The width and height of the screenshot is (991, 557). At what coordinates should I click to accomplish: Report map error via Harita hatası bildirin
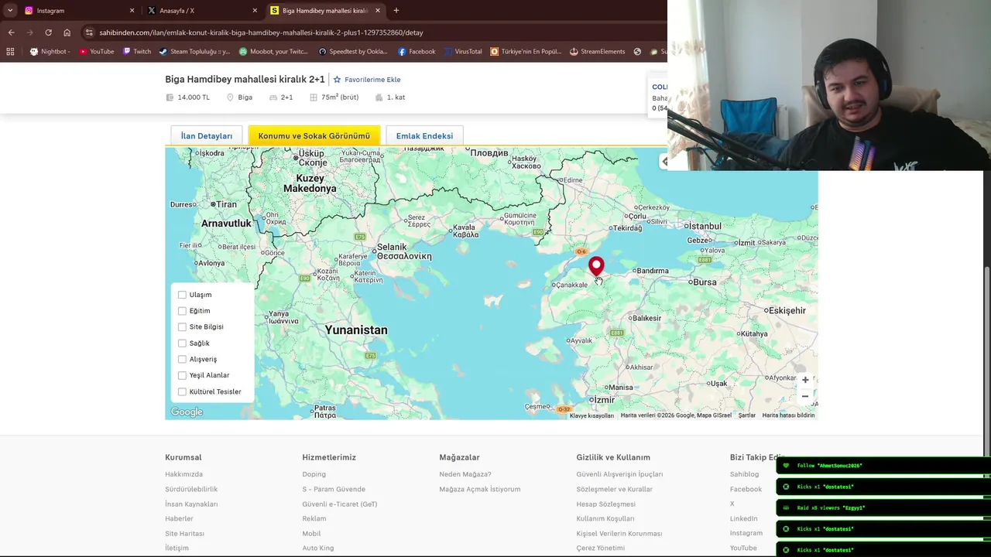click(788, 415)
